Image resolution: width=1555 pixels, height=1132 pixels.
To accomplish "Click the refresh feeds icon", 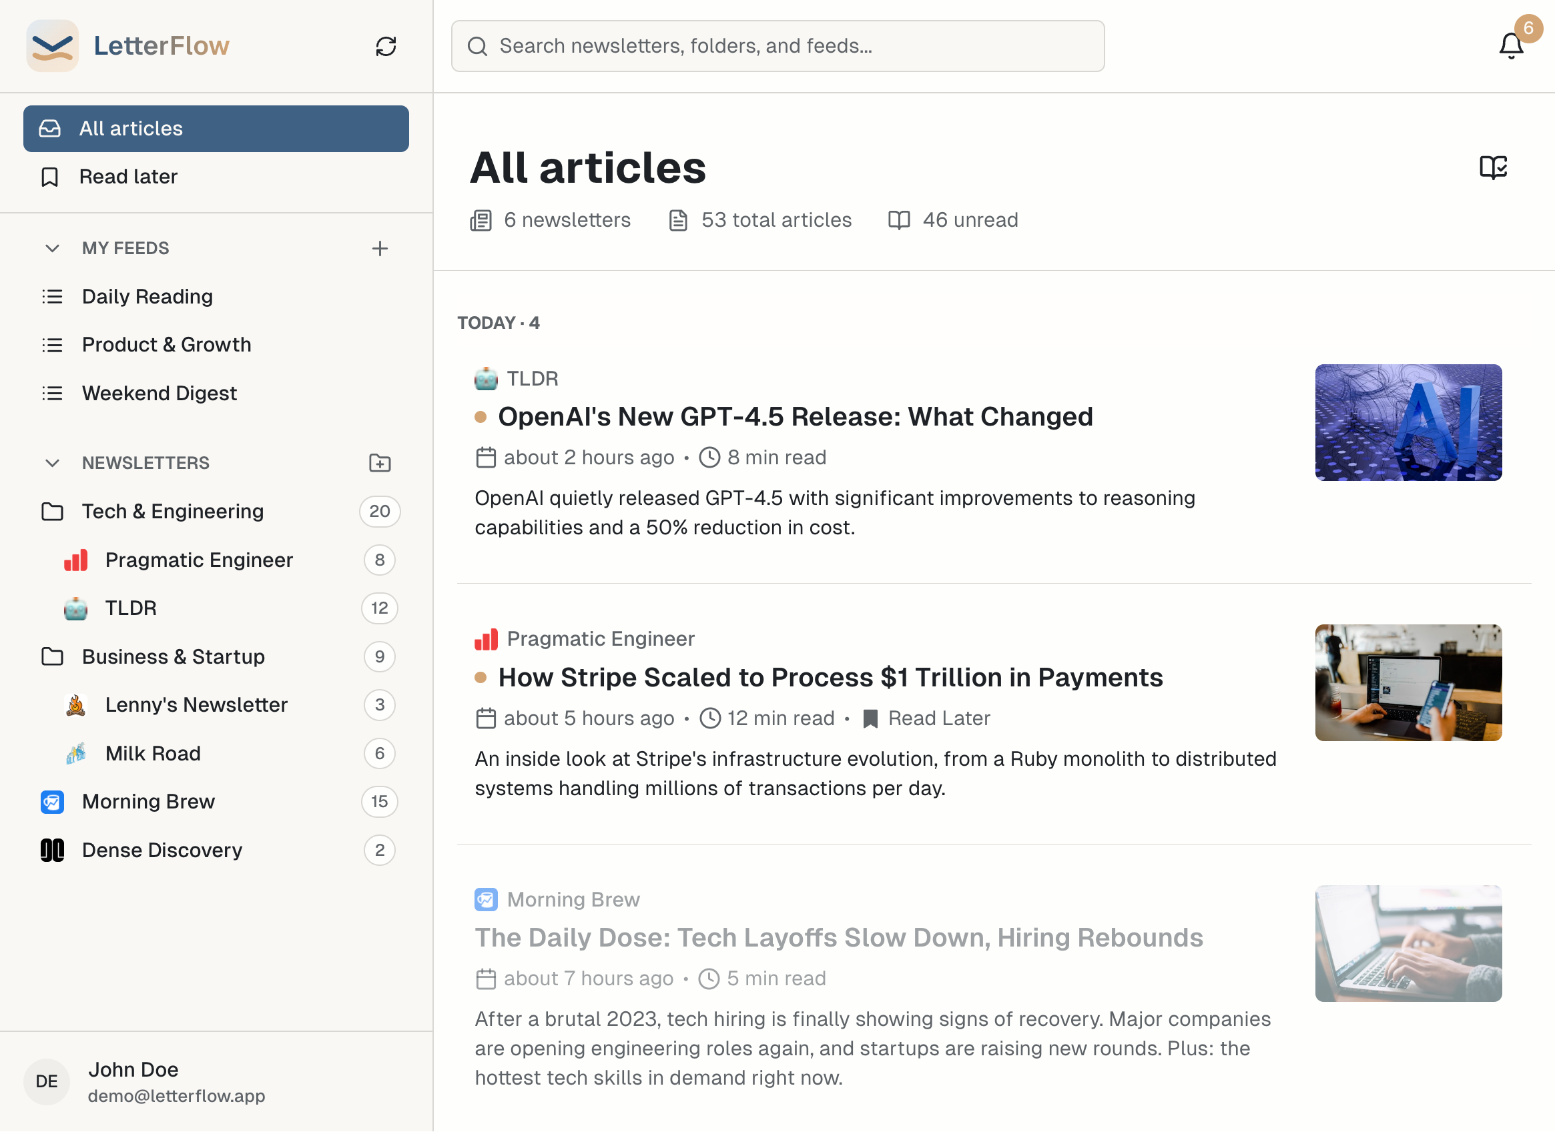I will coord(386,46).
